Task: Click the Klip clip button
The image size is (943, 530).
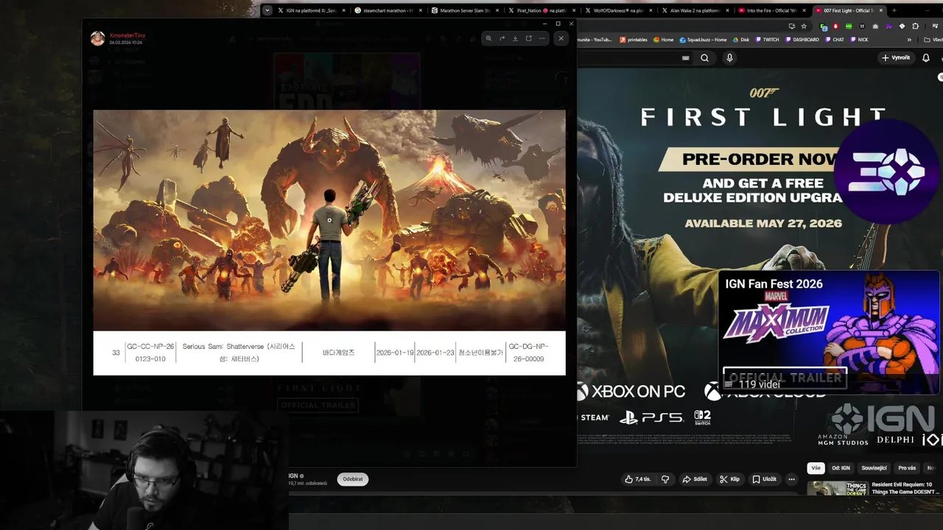Action: pyautogui.click(x=729, y=479)
